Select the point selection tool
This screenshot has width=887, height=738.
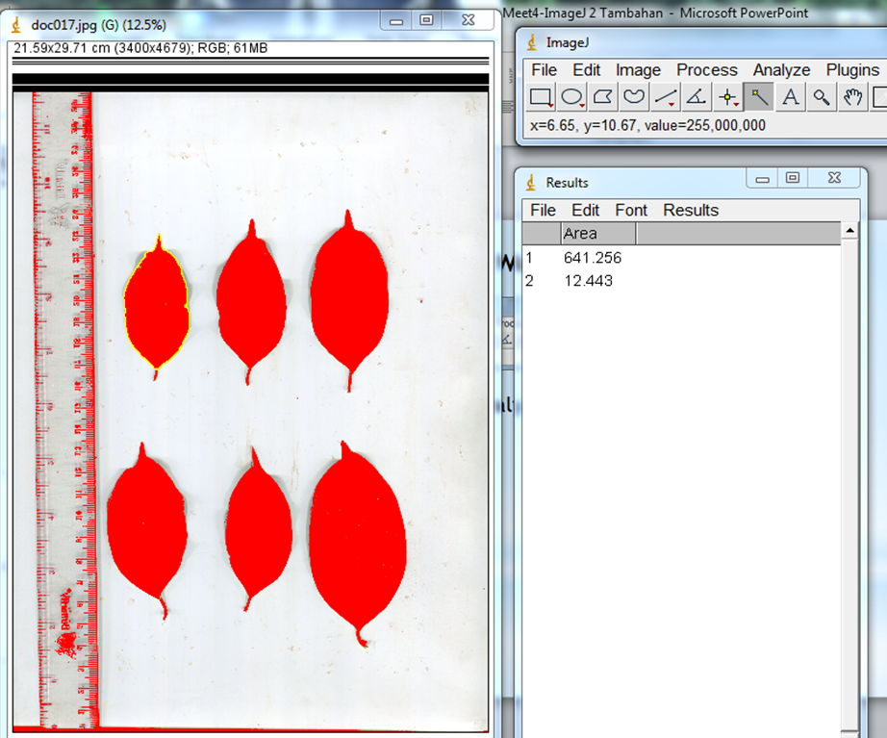pyautogui.click(x=727, y=97)
